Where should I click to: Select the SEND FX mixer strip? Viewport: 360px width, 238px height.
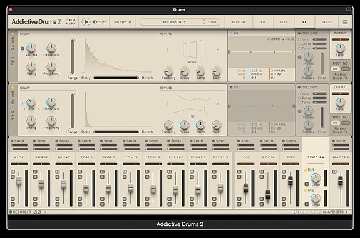coord(316,157)
